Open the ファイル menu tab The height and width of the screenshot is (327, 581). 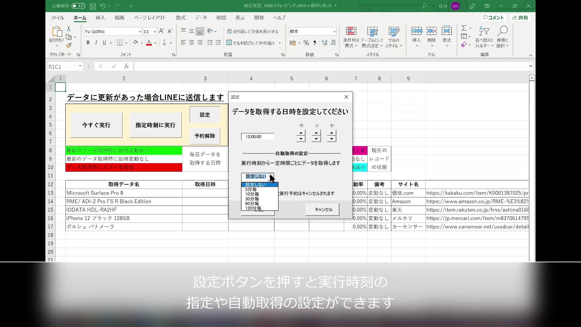point(57,18)
